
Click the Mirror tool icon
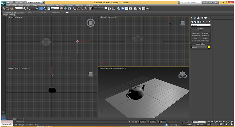[x=110, y=9]
